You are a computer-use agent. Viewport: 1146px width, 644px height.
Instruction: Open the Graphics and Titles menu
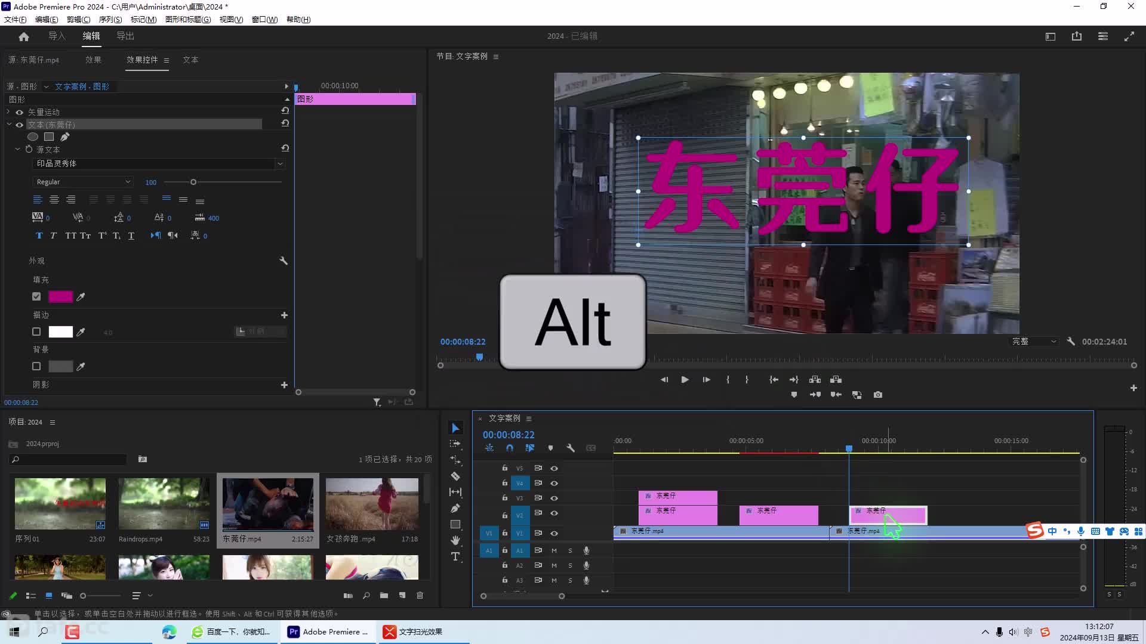pos(188,19)
